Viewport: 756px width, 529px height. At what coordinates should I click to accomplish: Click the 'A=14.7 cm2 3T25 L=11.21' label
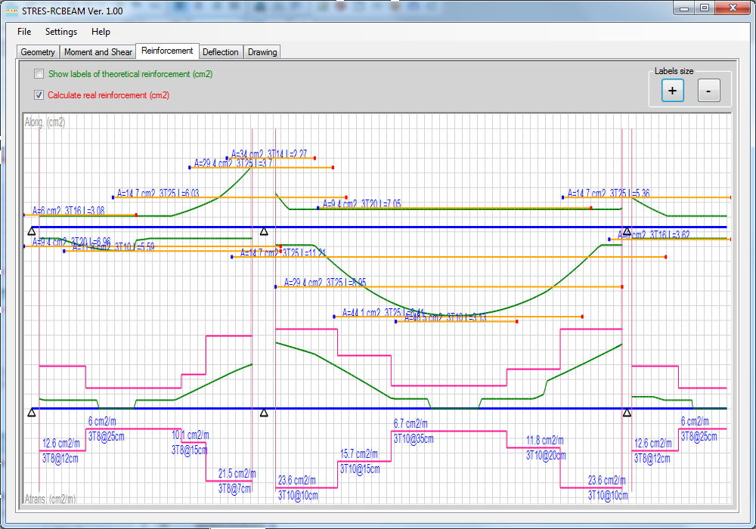(283, 252)
